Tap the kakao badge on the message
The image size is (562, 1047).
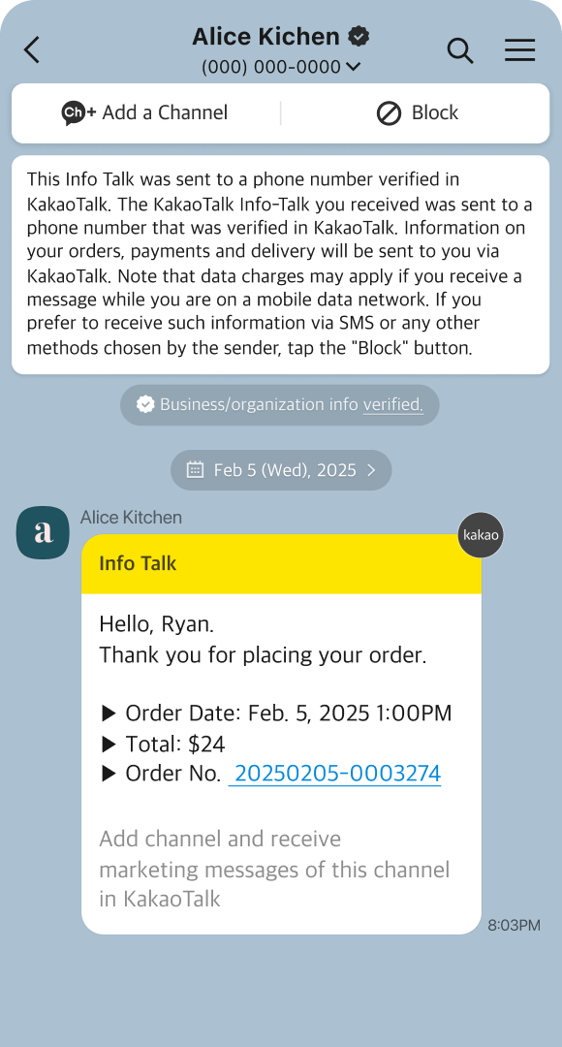pyautogui.click(x=481, y=534)
